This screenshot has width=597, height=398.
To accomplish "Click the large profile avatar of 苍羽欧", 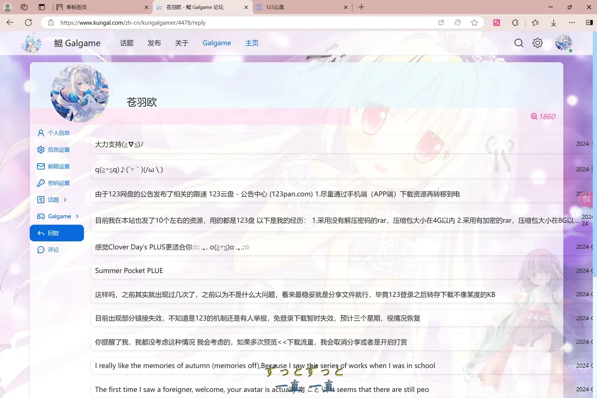I will tap(80, 94).
